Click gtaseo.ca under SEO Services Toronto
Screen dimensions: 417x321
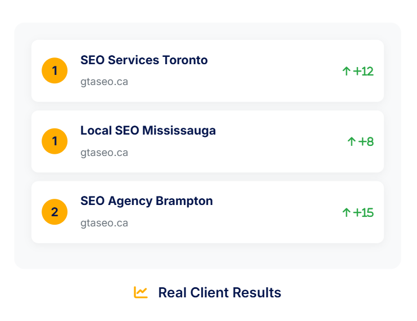(104, 82)
